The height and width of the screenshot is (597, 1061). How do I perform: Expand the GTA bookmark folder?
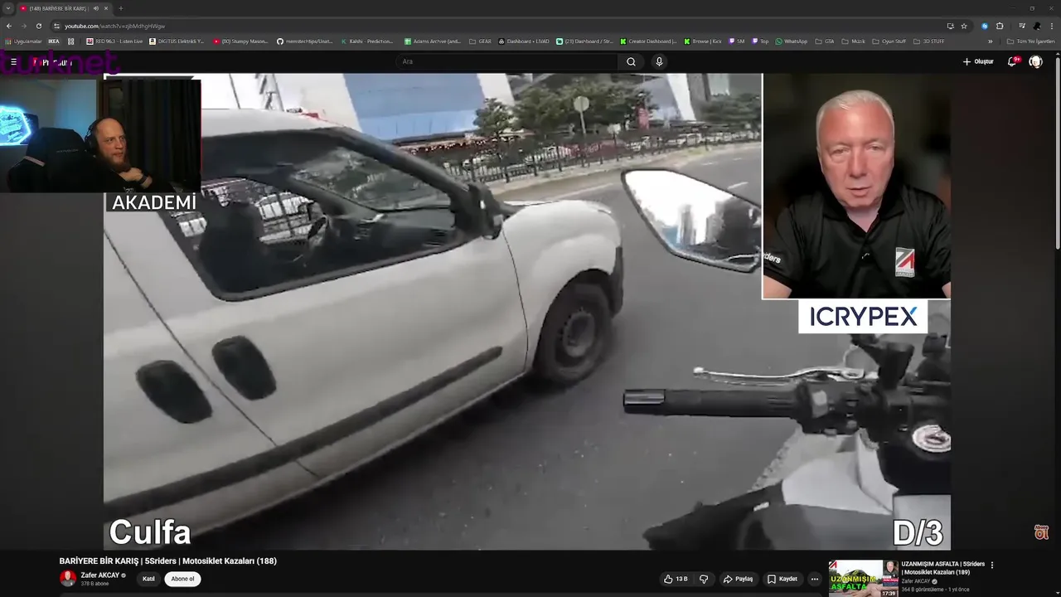pyautogui.click(x=825, y=41)
